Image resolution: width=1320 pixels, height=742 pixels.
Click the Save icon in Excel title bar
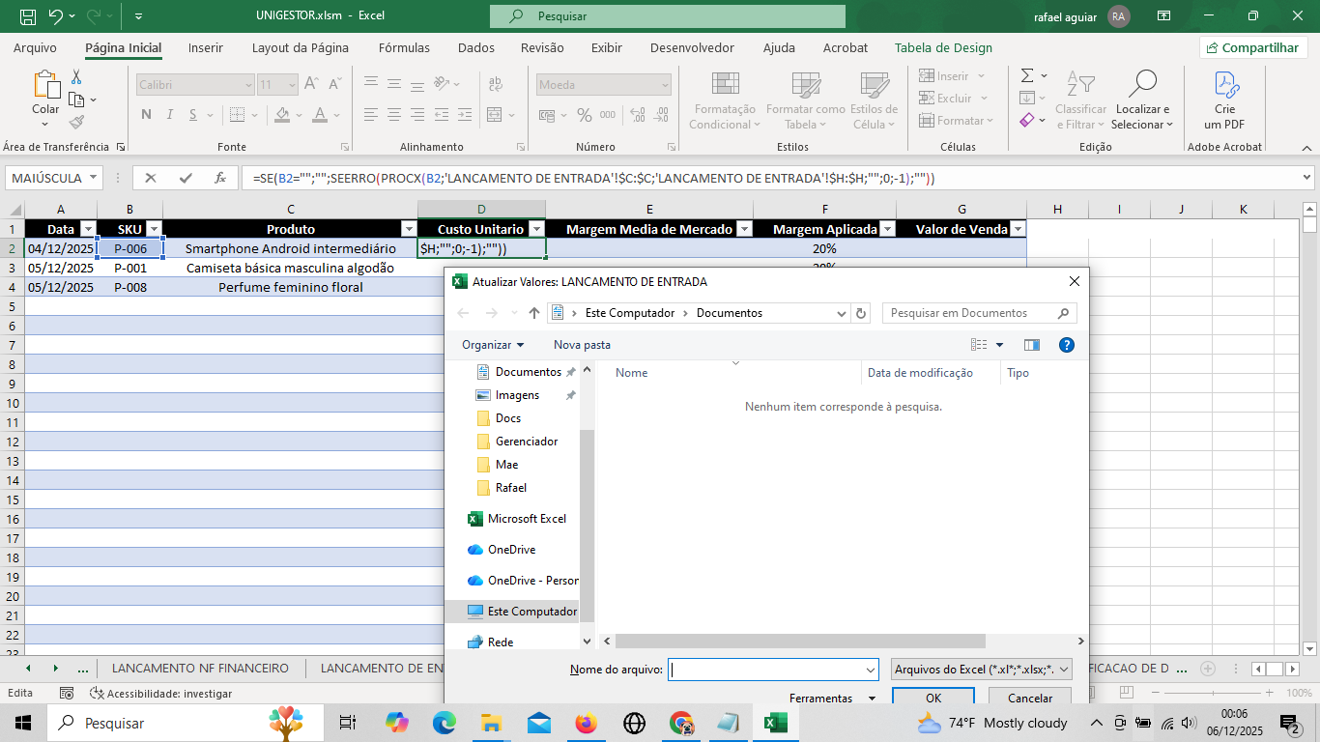(x=28, y=16)
